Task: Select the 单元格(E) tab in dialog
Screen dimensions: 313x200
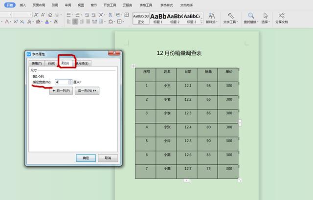Action: pos(83,63)
